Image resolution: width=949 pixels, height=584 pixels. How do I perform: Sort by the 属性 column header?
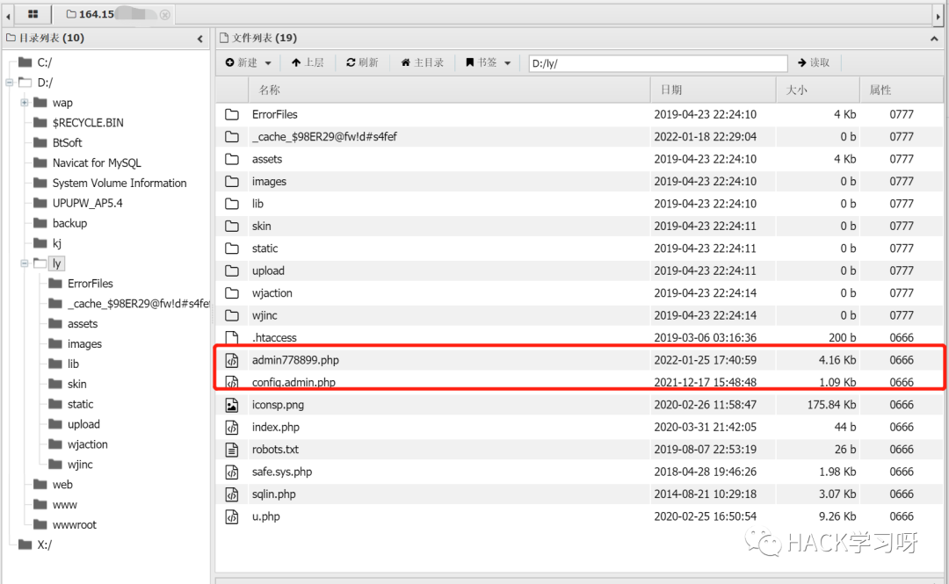[x=902, y=90]
